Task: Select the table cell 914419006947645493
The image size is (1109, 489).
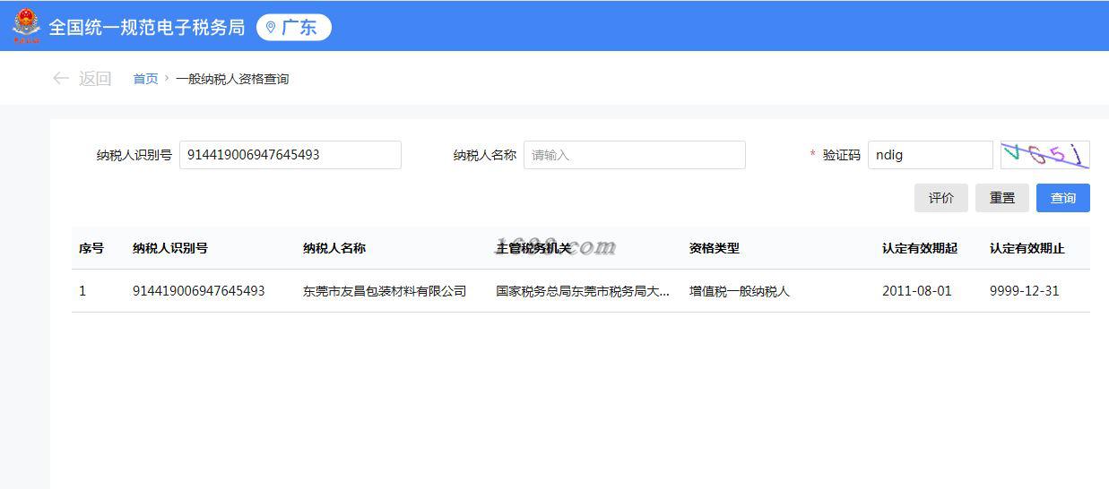Action: coord(199,291)
